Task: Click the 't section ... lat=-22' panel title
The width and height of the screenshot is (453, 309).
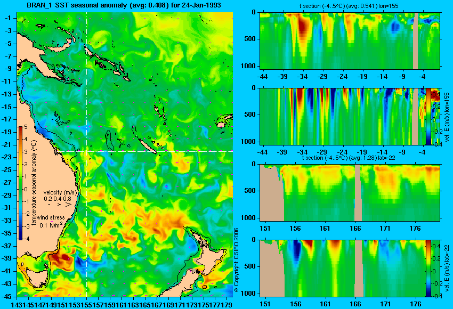Action: (349, 158)
